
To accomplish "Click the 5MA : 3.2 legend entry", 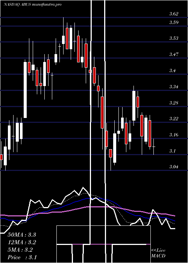I will tap(20, 250).
